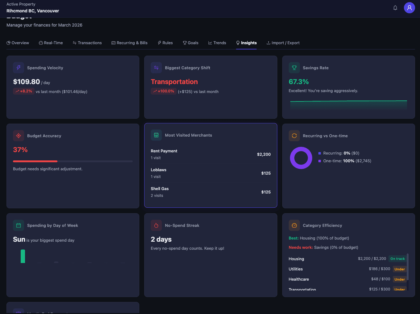Image resolution: width=420 pixels, height=314 pixels.
Task: Go to the Recurring & Bills tab
Action: click(129, 43)
